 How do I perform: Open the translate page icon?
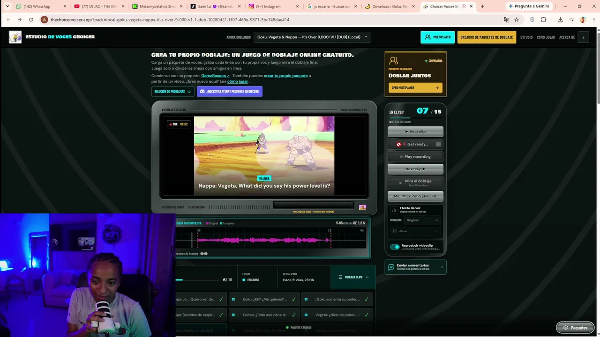pos(506,20)
